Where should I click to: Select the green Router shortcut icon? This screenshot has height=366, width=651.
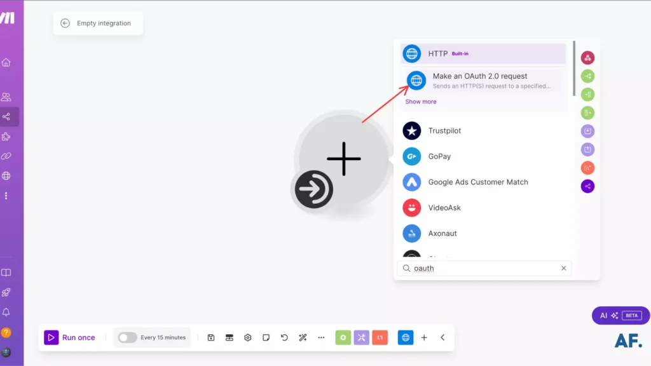(587, 76)
